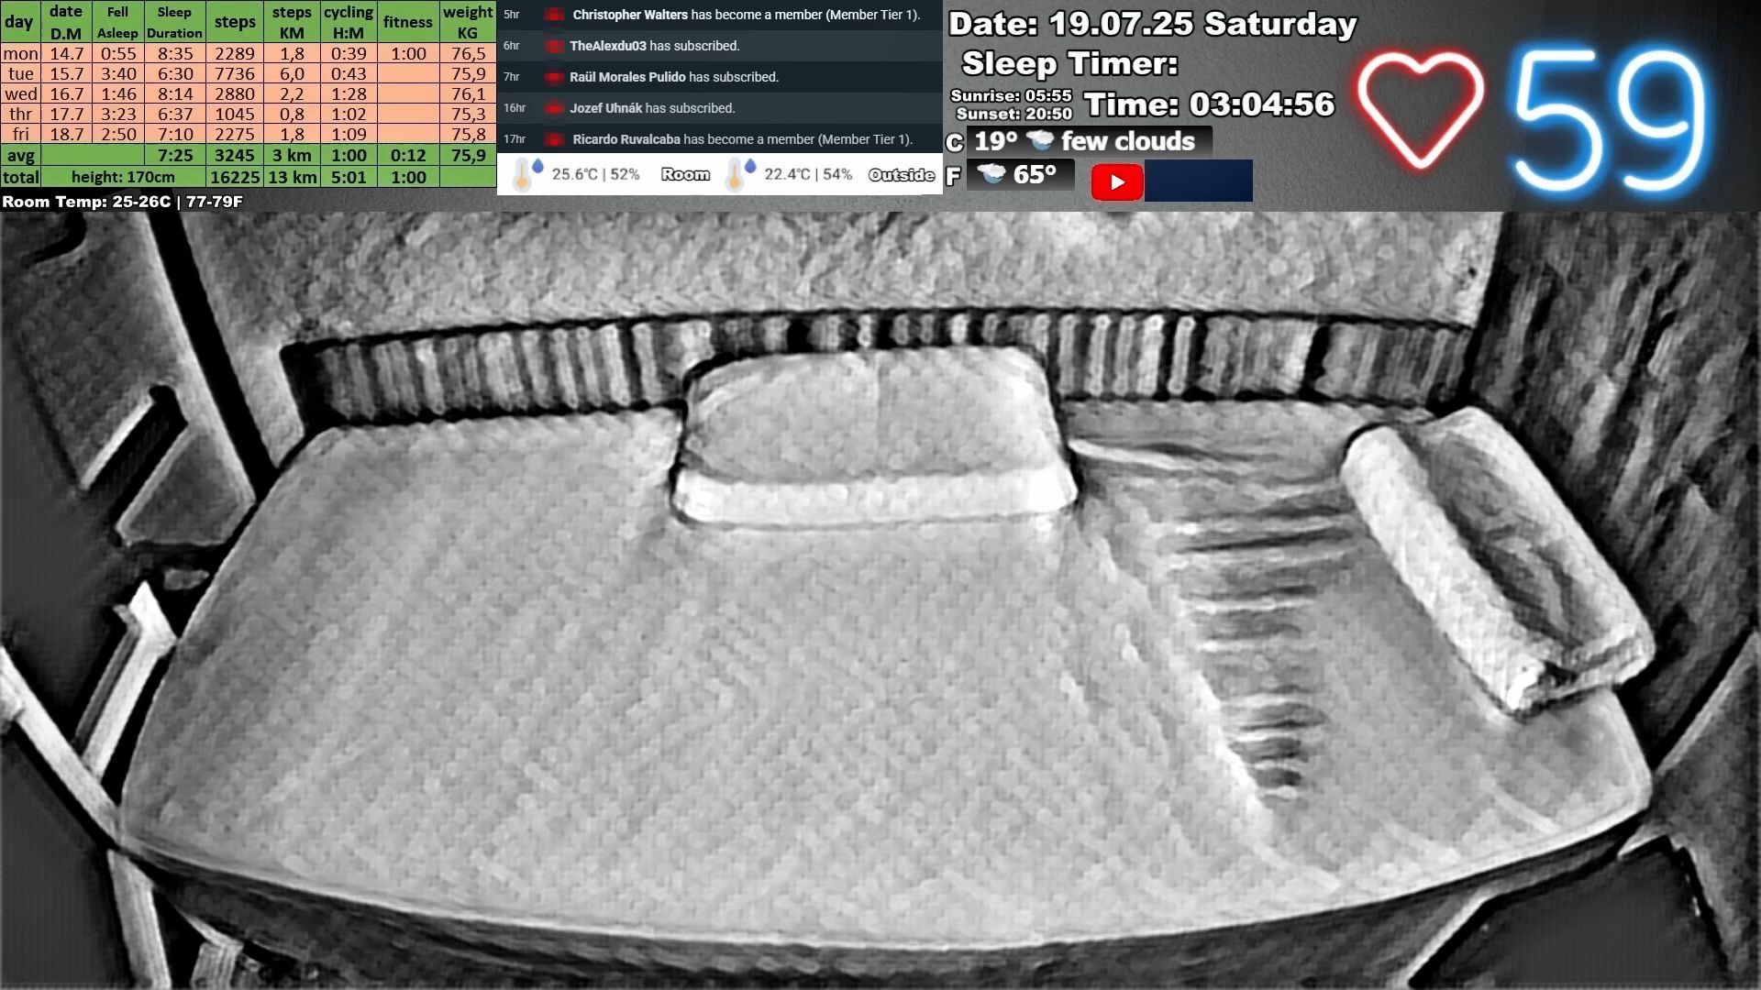Viewport: 1761px width, 990px height.
Task: Select the 'Jozef Uhnák' subscriber name
Action: [605, 108]
